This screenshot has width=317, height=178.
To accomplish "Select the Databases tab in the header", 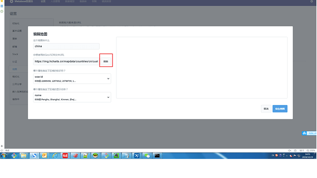I will point(83,1).
